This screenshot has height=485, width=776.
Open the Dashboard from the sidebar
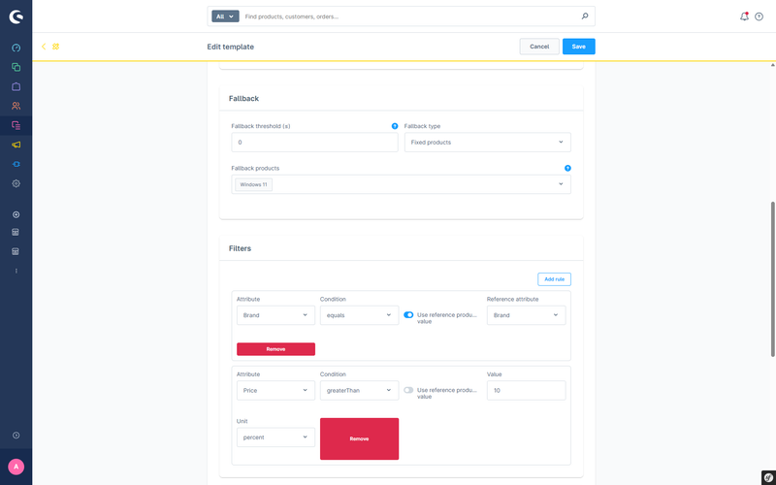click(x=16, y=48)
